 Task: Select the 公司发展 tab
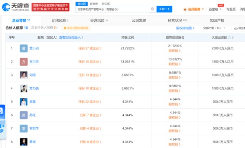pos(139,20)
